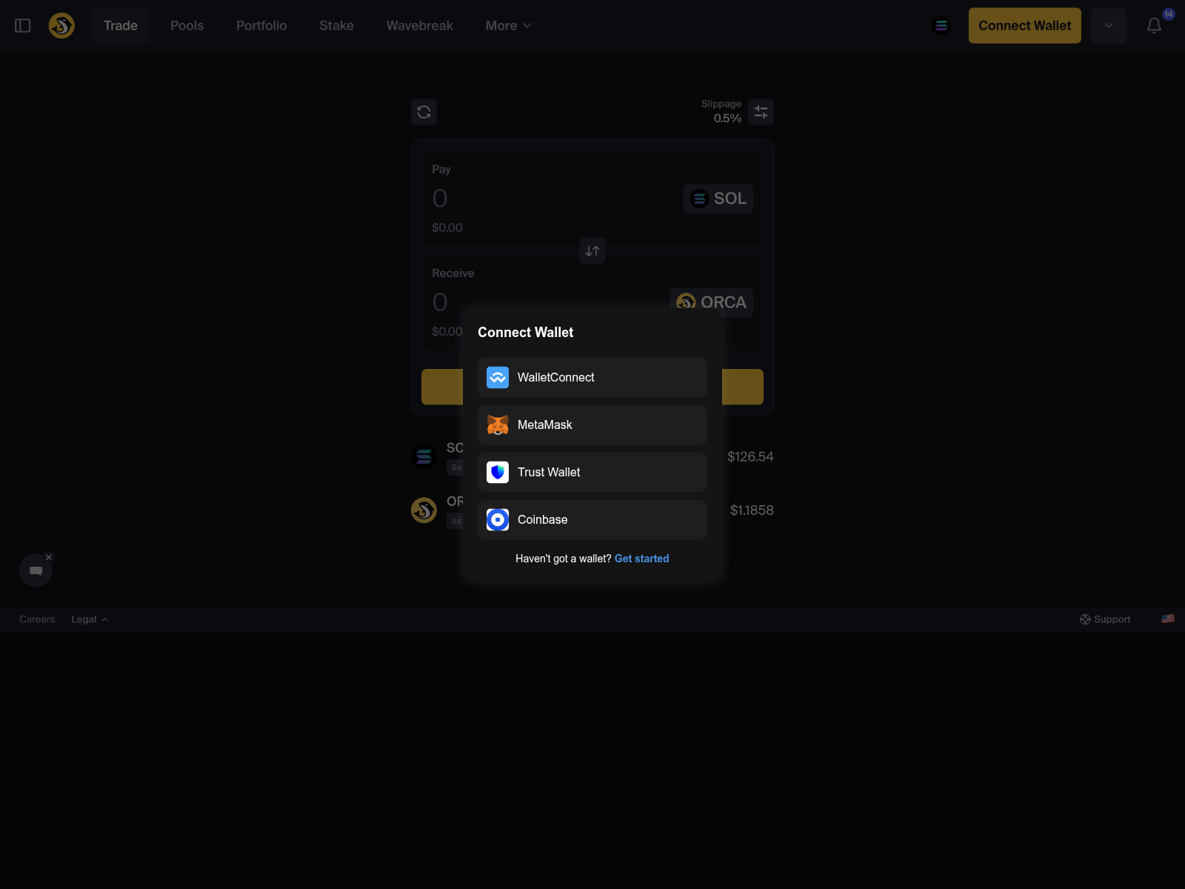Expand the Legal footer menu
Image resolution: width=1185 pixels, height=889 pixels.
(90, 619)
